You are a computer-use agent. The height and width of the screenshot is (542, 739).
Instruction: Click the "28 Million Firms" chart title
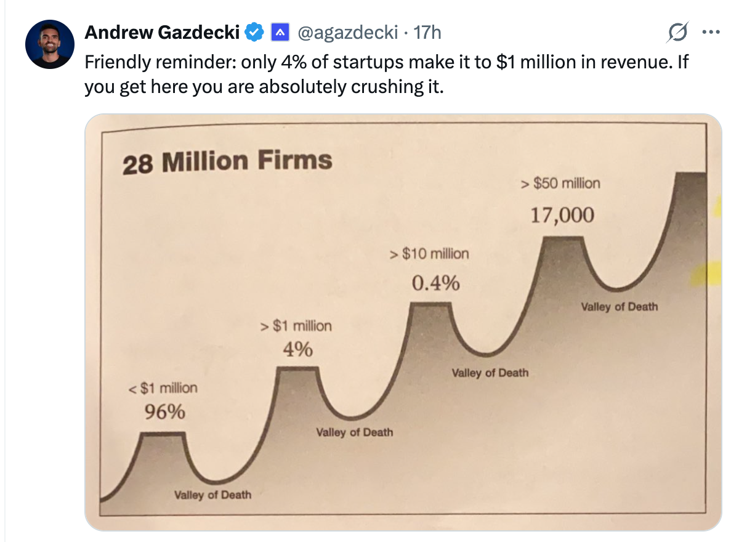click(x=227, y=162)
